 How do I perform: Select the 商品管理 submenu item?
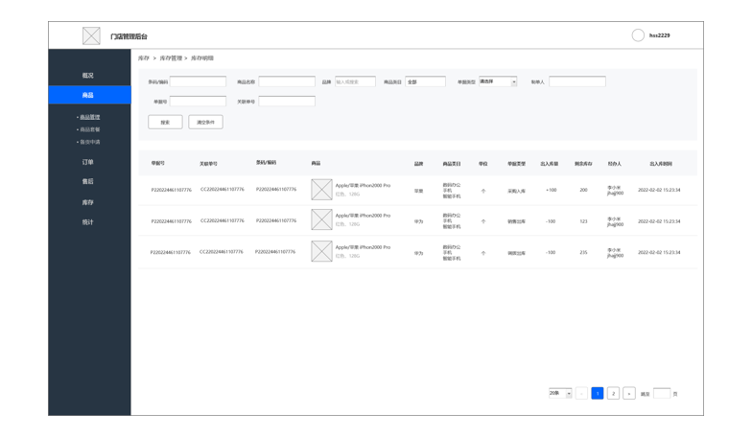tap(89, 117)
